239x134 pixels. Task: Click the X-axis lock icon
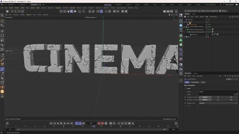pyautogui.click(x=12, y=12)
